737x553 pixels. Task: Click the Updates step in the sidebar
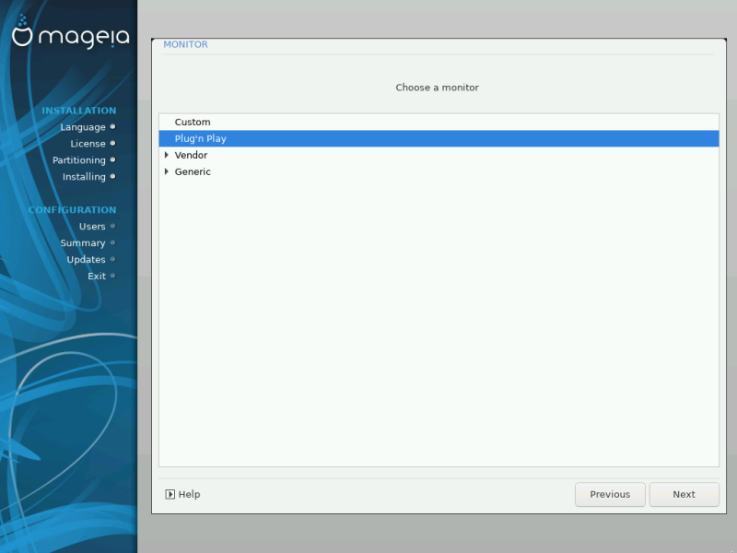tap(86, 259)
